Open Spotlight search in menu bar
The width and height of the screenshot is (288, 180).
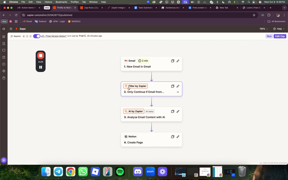(249, 2)
